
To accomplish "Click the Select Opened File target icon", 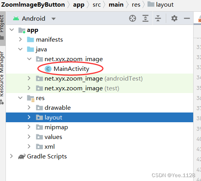I will [133, 18].
